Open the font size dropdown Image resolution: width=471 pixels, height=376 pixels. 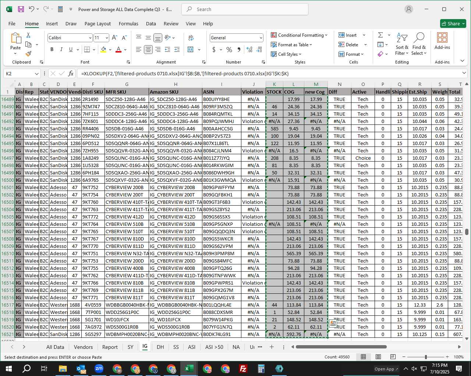click(x=107, y=38)
